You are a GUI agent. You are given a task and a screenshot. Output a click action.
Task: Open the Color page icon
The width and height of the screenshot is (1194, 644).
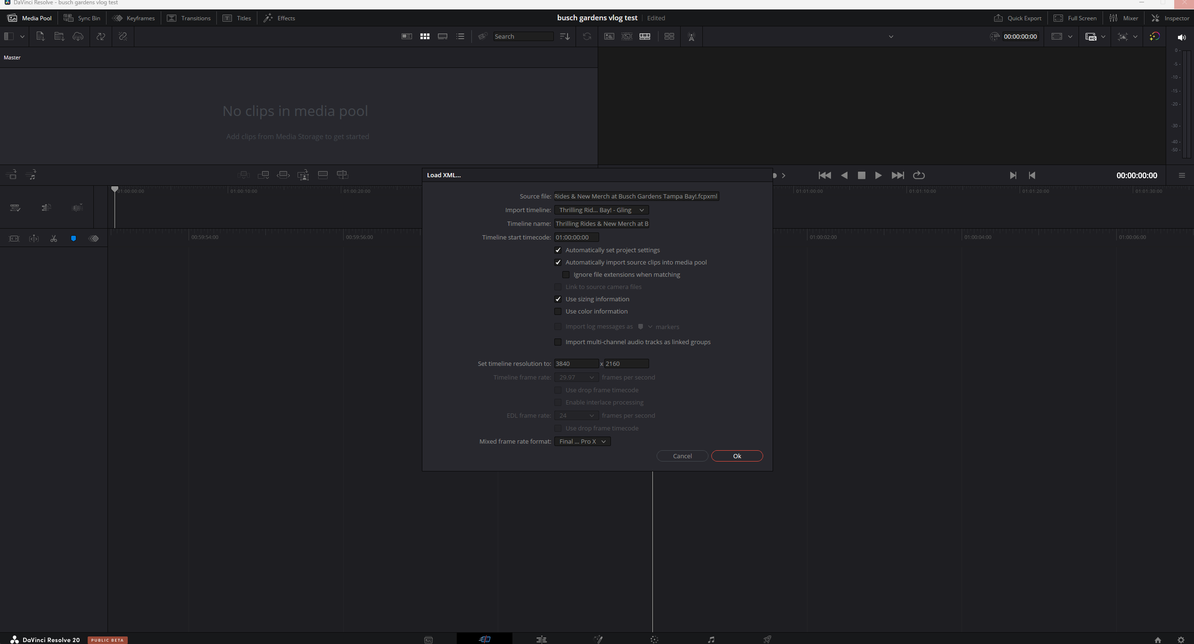click(654, 639)
